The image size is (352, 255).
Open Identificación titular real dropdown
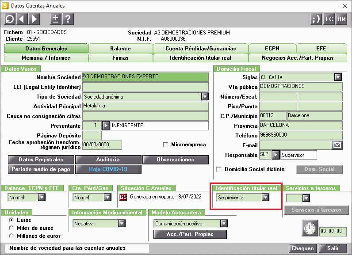pos(265,198)
